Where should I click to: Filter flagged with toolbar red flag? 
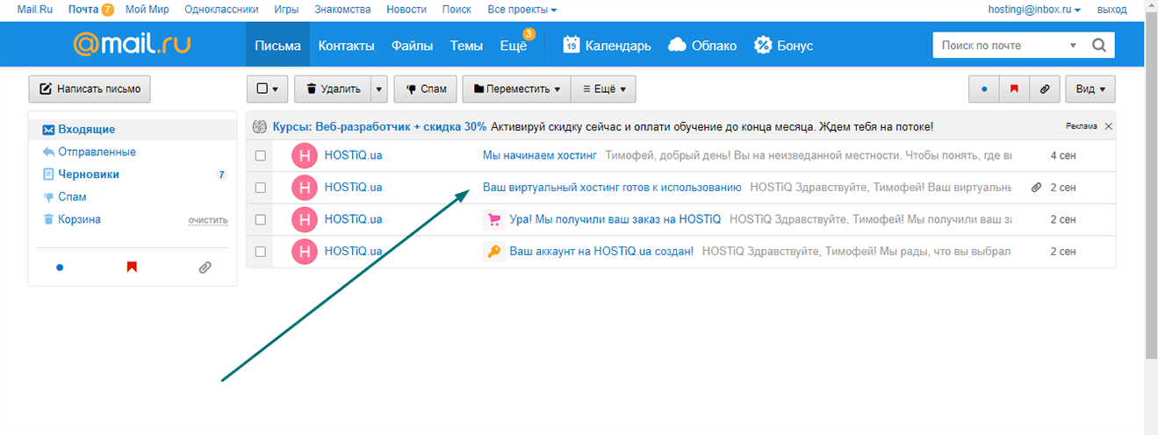pyautogui.click(x=1014, y=89)
